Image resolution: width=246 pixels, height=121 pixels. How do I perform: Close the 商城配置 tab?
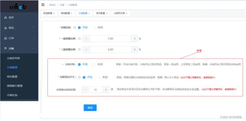click(x=71, y=13)
